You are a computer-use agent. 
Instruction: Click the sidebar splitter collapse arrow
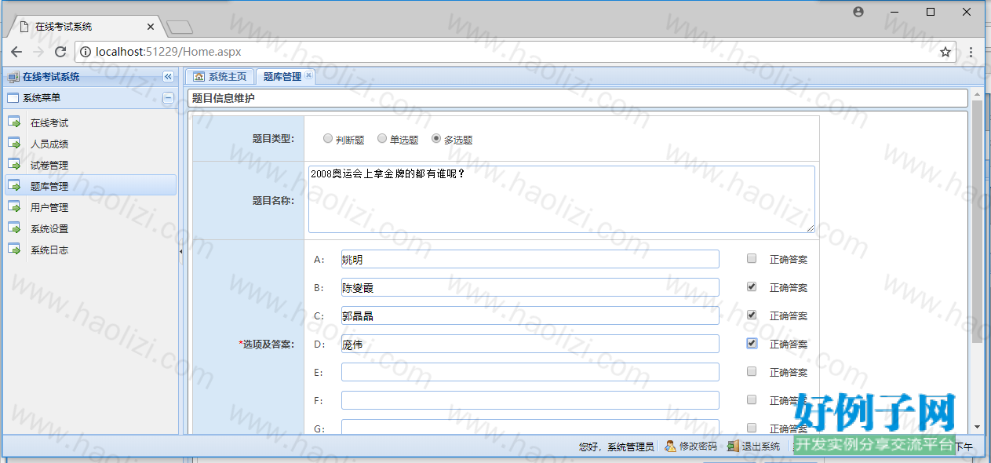(x=181, y=251)
